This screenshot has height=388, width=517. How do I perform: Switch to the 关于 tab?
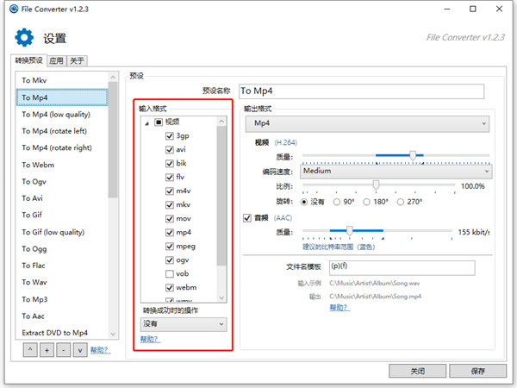pyautogui.click(x=77, y=60)
